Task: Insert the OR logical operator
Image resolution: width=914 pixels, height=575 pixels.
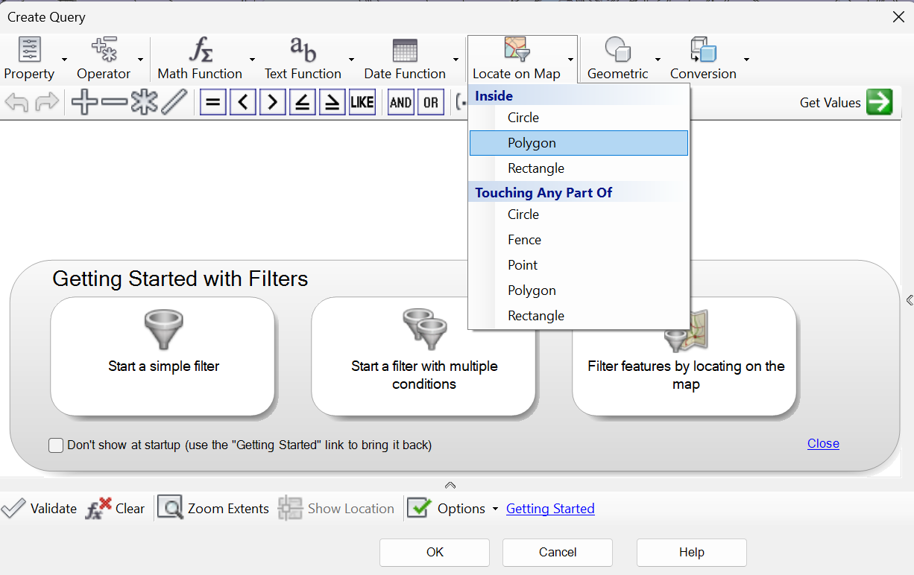Action: tap(431, 102)
